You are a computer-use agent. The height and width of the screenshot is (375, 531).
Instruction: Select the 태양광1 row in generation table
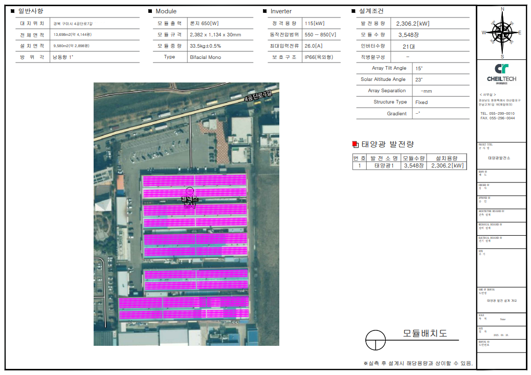[x=386, y=165]
